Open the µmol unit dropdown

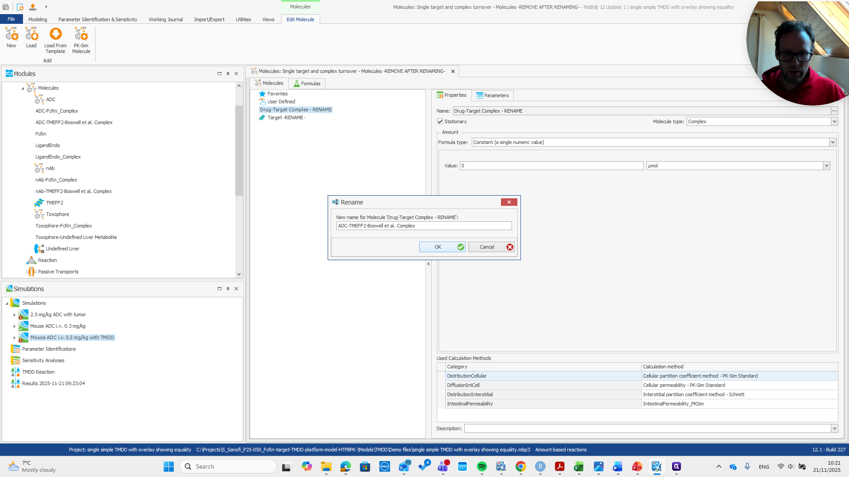pyautogui.click(x=826, y=166)
